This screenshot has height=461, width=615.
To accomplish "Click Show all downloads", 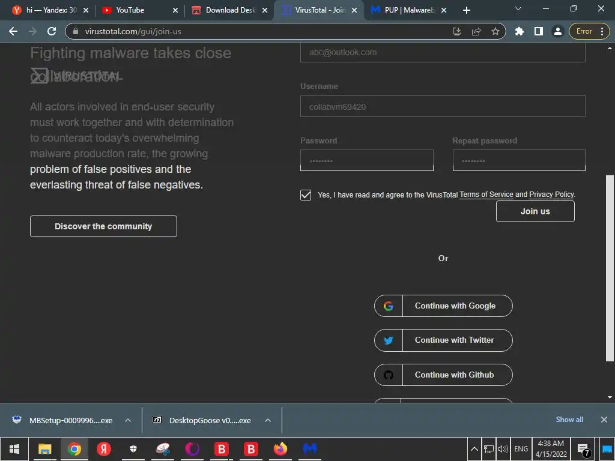I will (569, 420).
